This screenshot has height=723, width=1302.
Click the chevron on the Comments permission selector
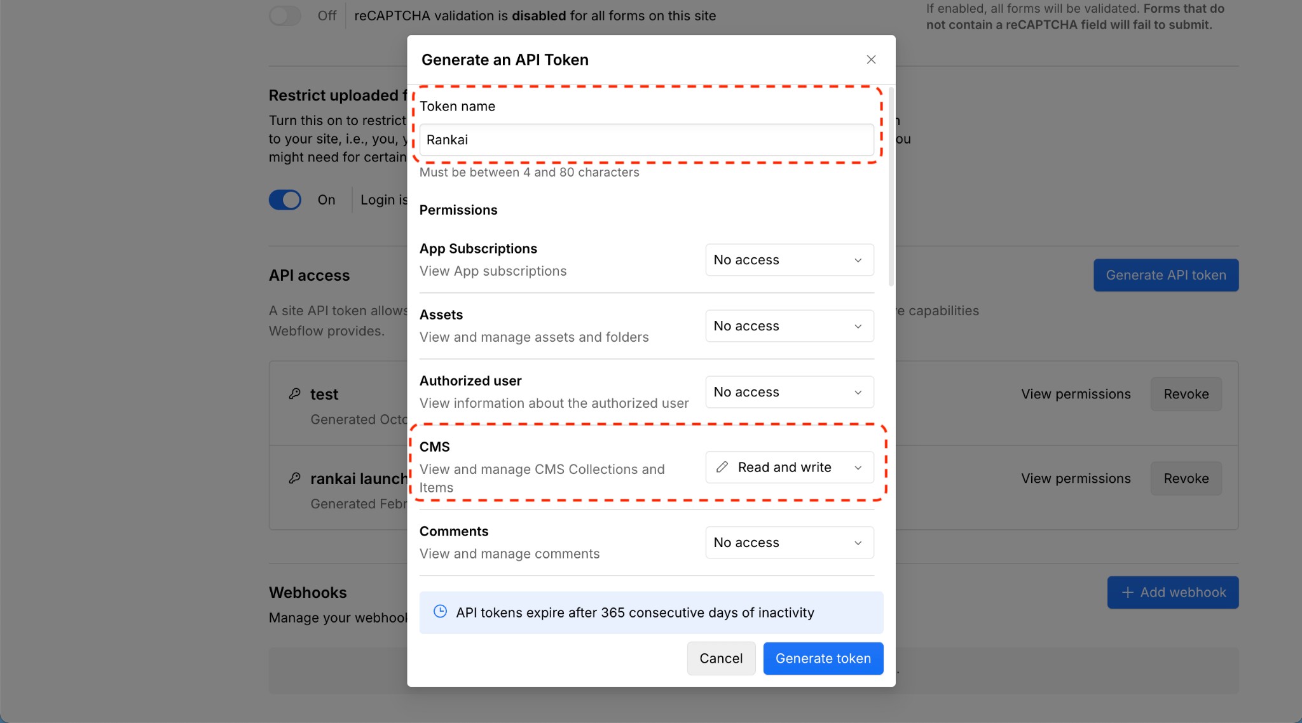point(858,542)
